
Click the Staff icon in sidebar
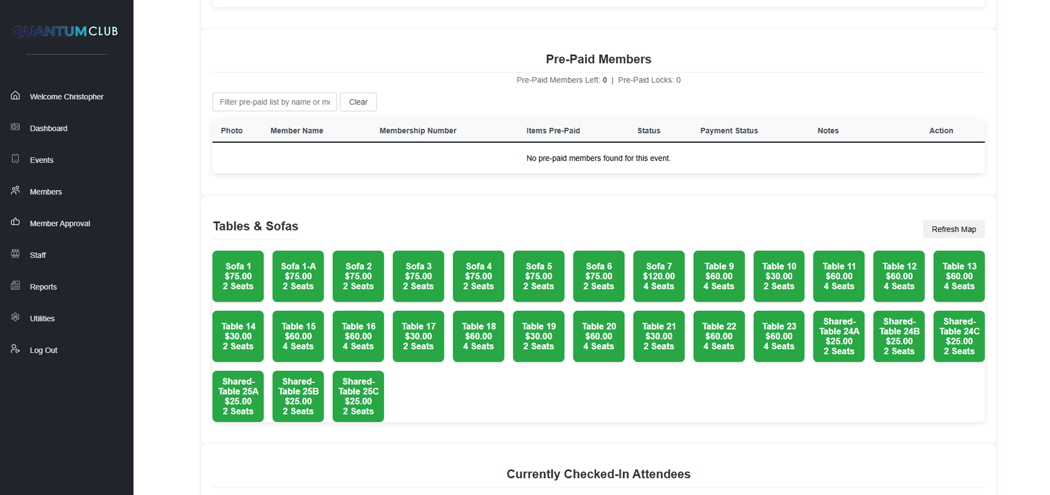[15, 254]
